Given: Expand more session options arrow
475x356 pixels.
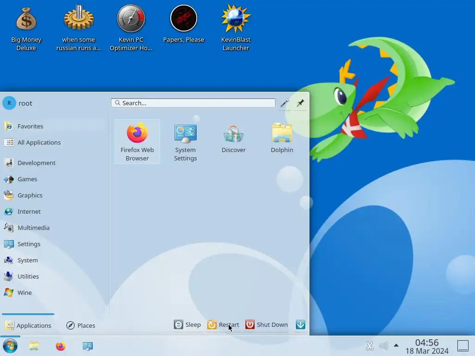Looking at the screenshot, I should (301, 324).
